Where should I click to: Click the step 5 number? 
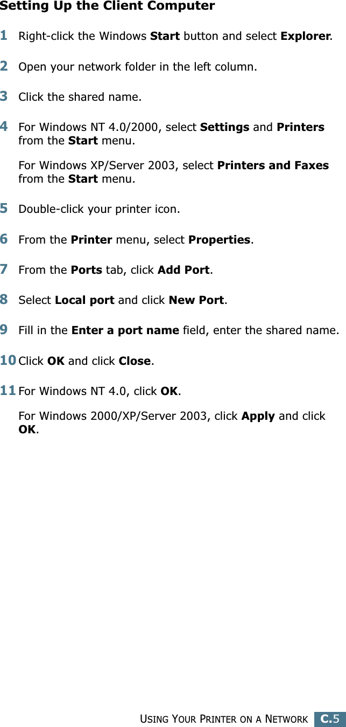pyautogui.click(x=4, y=207)
